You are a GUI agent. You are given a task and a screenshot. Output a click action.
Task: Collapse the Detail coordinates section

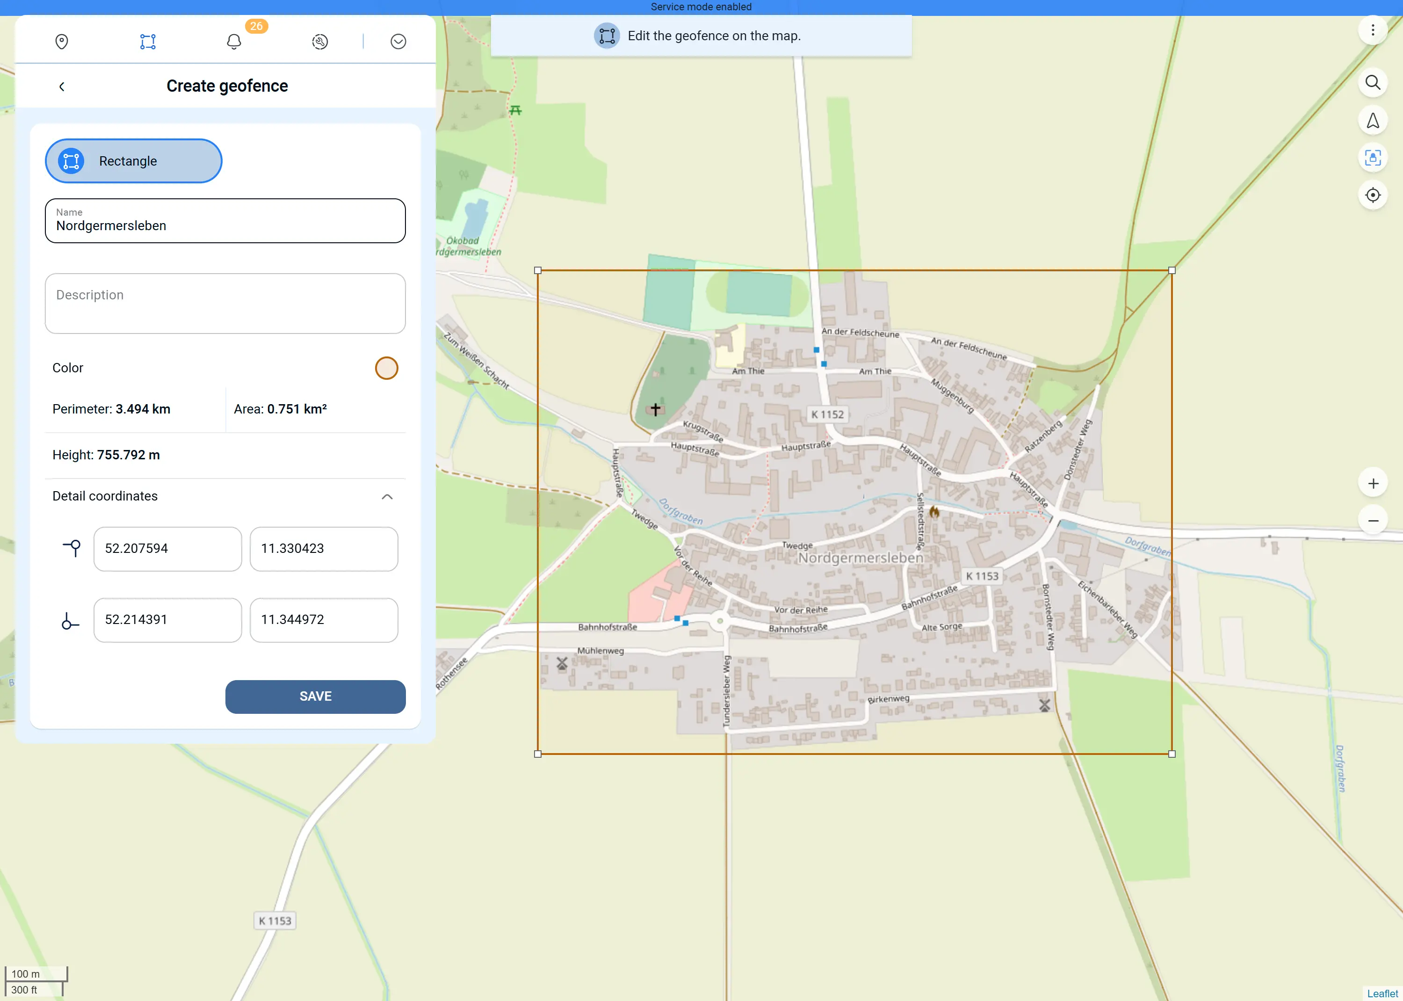[387, 497]
